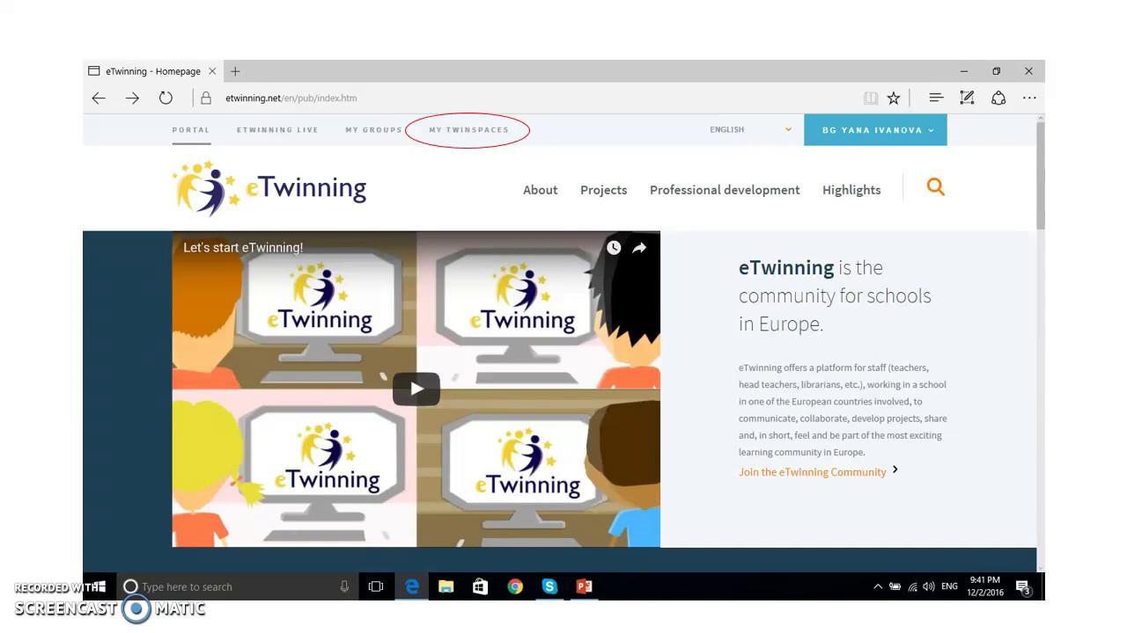The height and width of the screenshot is (633, 1127).
Task: Open the Edge more options menu
Action: pyautogui.click(x=1029, y=98)
